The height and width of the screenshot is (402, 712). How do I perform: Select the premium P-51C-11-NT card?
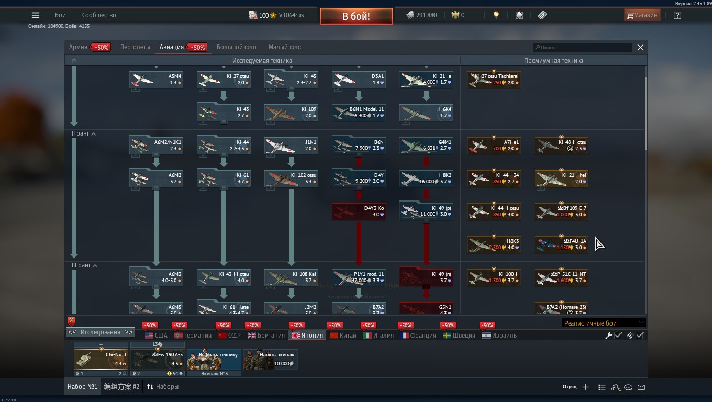[x=561, y=277]
